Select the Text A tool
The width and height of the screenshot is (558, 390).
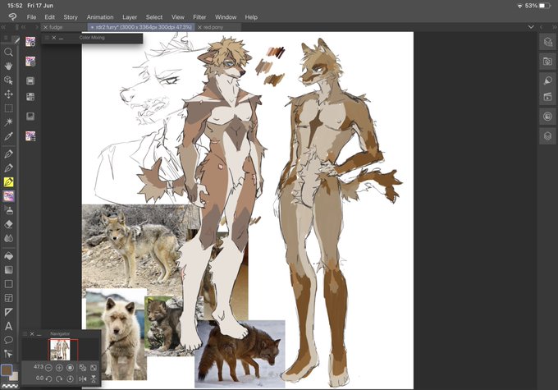8,326
